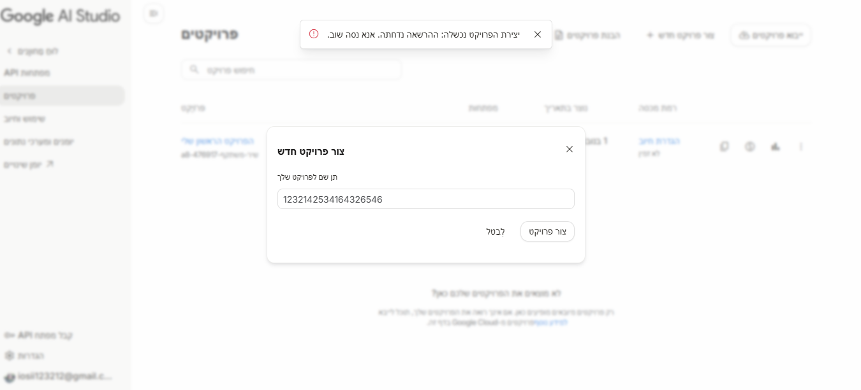Click the red error alert icon
Image resolution: width=861 pixels, height=390 pixels.
tap(314, 34)
